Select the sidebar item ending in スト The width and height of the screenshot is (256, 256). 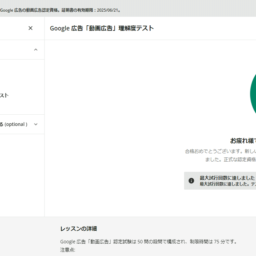(4, 95)
